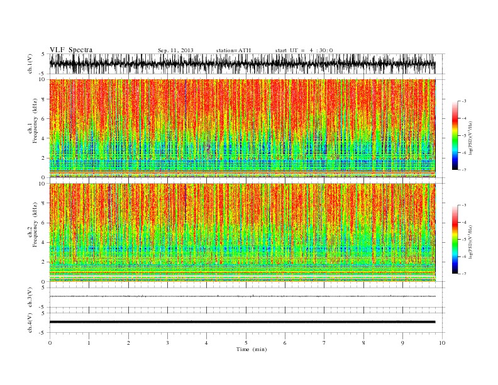Click the "5" volt tick of ch.1(V) panel
This screenshot has width=498, height=385.
coord(43,54)
